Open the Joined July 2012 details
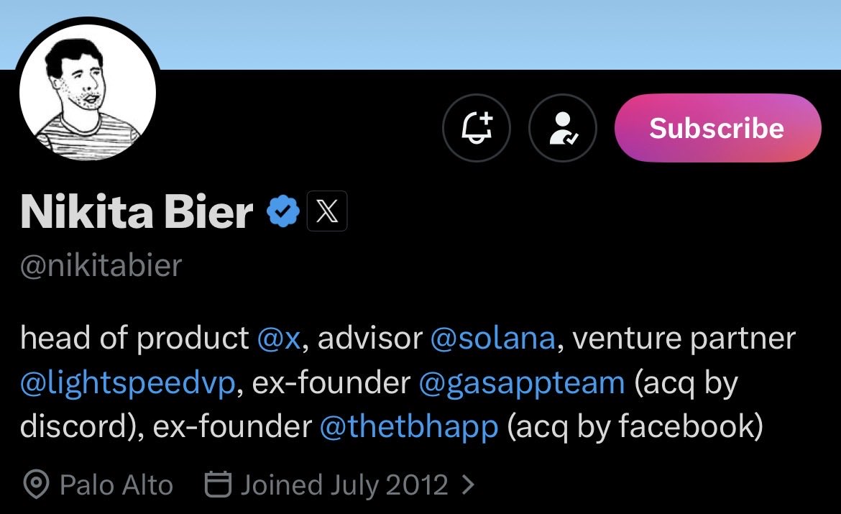This screenshot has height=514, width=841. tap(344, 485)
